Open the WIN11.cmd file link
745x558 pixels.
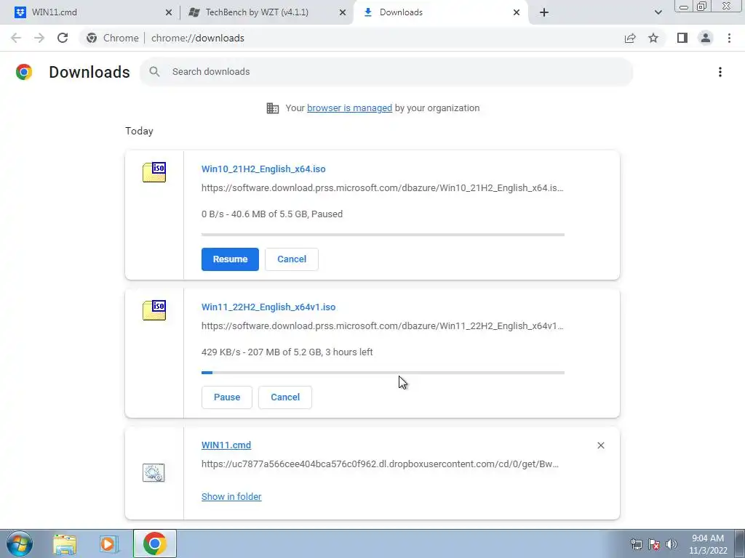point(226,445)
